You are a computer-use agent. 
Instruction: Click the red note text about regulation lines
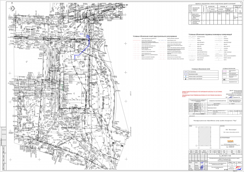[x=202, y=92]
